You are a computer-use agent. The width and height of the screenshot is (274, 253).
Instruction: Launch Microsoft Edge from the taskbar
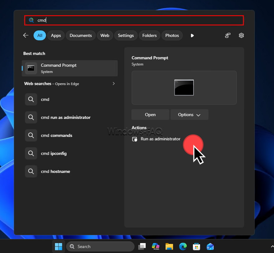point(183,246)
